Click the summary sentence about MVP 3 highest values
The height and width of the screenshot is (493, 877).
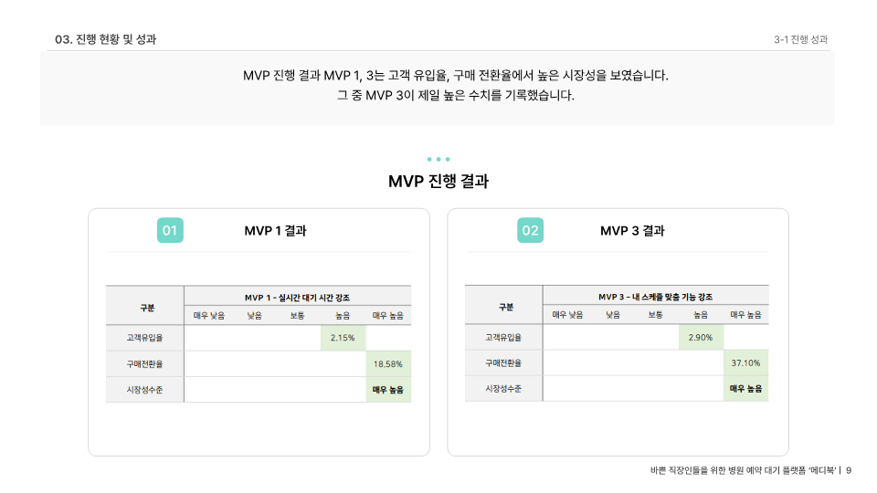(455, 96)
